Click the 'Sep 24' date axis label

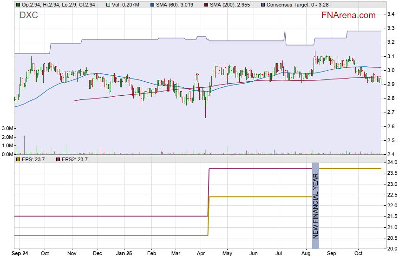(x=20, y=254)
